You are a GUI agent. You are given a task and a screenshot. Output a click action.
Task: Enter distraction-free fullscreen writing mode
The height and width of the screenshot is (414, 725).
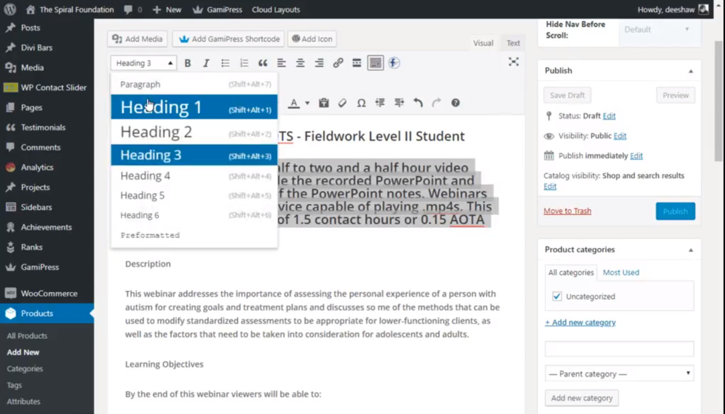pos(513,62)
